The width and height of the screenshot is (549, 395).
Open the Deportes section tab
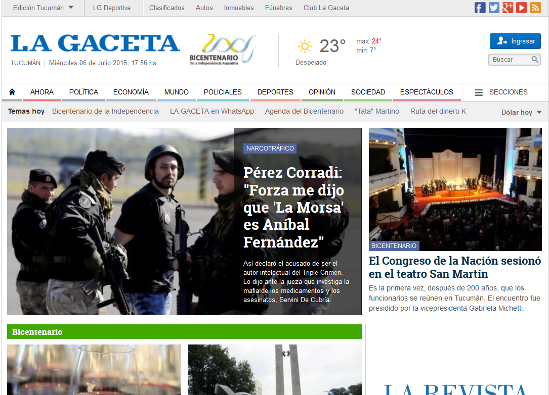[275, 92]
